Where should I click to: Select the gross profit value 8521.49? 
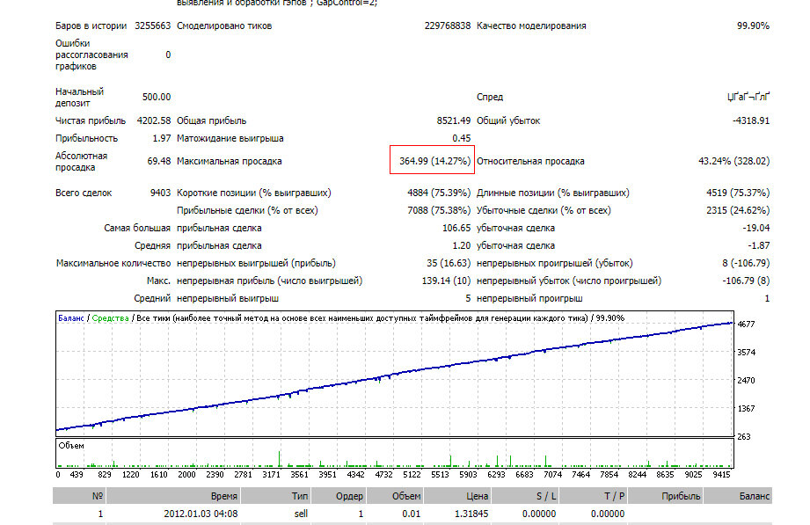(454, 120)
